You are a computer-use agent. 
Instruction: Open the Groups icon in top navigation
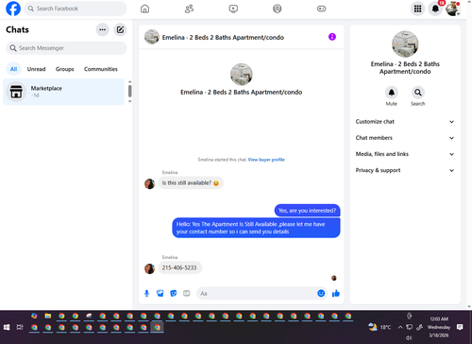click(278, 9)
